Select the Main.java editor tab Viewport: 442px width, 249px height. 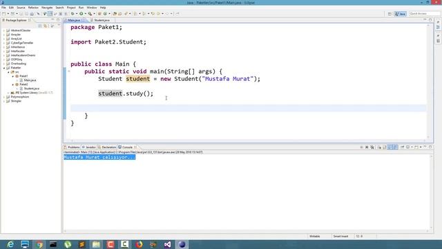[74, 20]
